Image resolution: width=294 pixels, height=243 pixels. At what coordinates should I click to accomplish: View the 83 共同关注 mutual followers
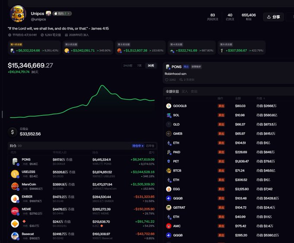212,17
